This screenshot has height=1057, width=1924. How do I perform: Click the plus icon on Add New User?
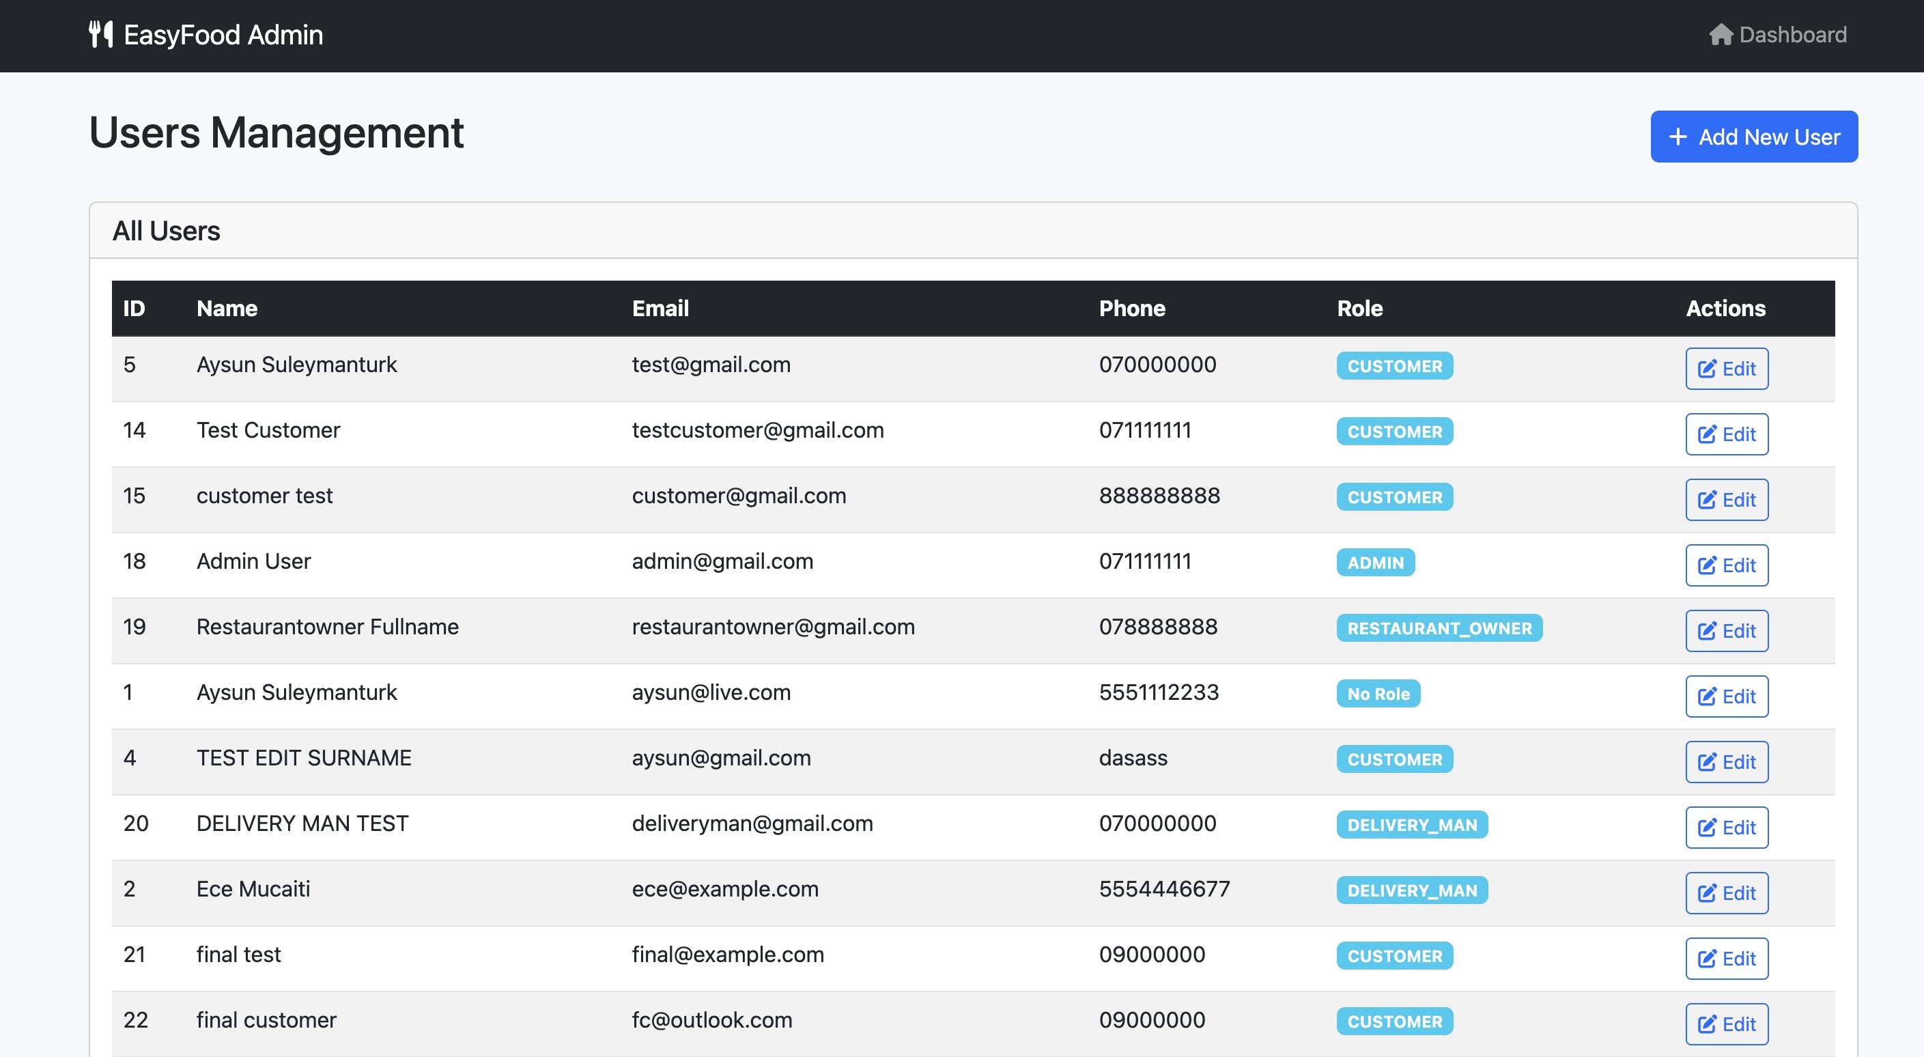coord(1678,137)
